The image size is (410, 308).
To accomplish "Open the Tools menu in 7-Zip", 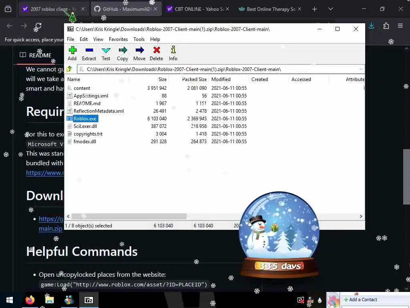I will pos(139,39).
